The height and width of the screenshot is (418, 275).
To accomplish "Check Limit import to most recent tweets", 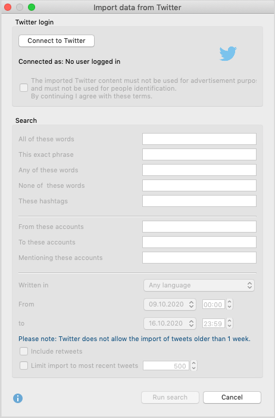I will coord(24,366).
